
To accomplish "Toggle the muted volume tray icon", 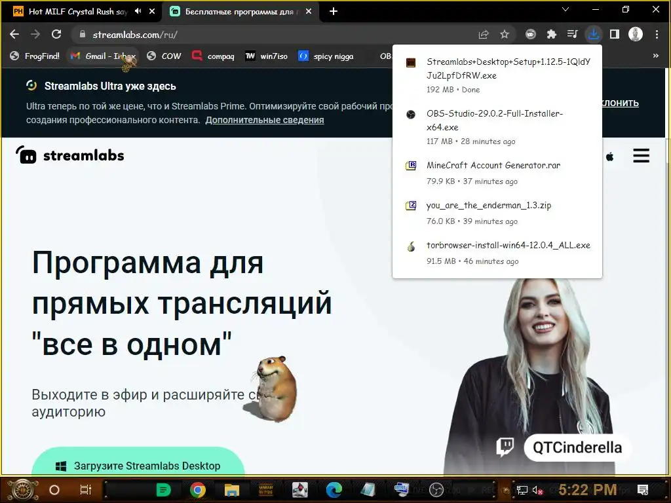I will pos(537,490).
